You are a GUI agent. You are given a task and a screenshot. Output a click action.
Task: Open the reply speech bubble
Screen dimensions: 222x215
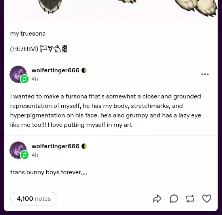174,199
